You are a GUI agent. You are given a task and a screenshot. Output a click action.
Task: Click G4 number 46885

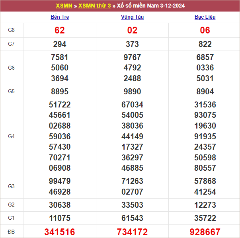[132, 168]
